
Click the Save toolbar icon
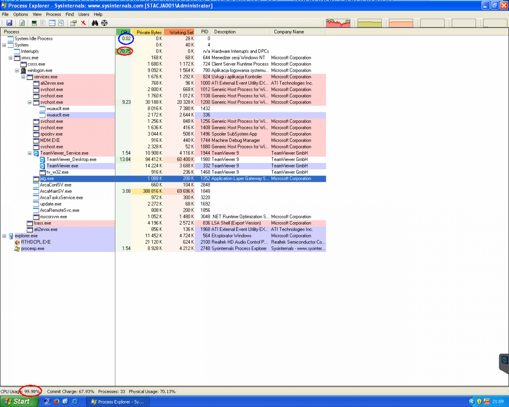[9, 23]
